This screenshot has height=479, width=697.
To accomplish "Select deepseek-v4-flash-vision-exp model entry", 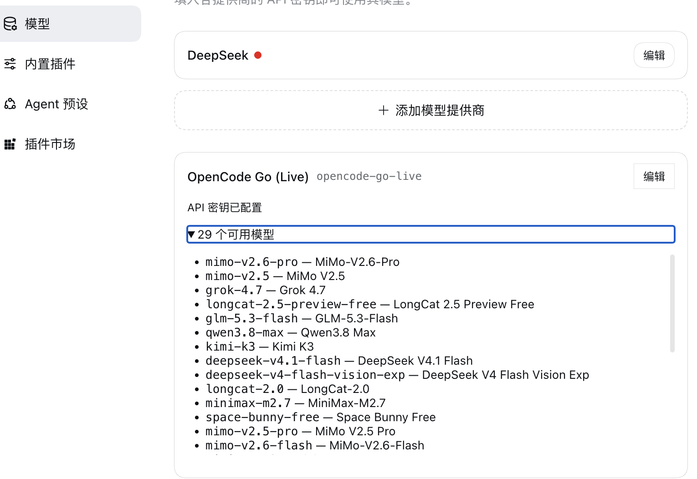I will pos(397,375).
